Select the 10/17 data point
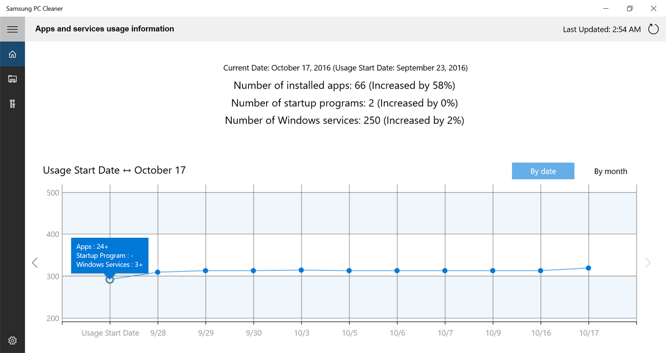This screenshot has height=353, width=666. click(588, 268)
